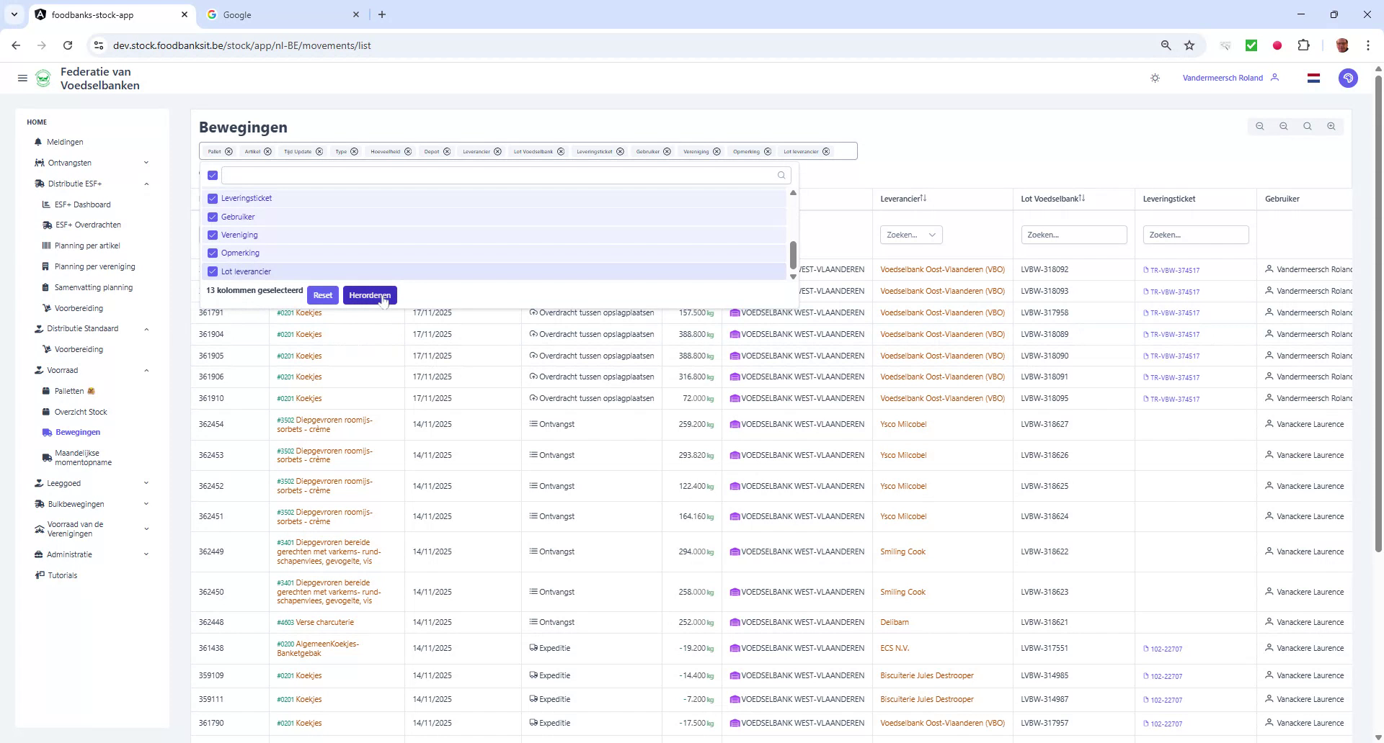Open the Leverancier search dropdown
Viewport: 1384px width, 743px height.
click(910, 234)
